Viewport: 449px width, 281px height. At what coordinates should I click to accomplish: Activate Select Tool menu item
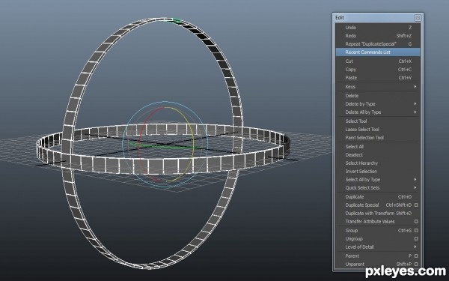pos(378,121)
